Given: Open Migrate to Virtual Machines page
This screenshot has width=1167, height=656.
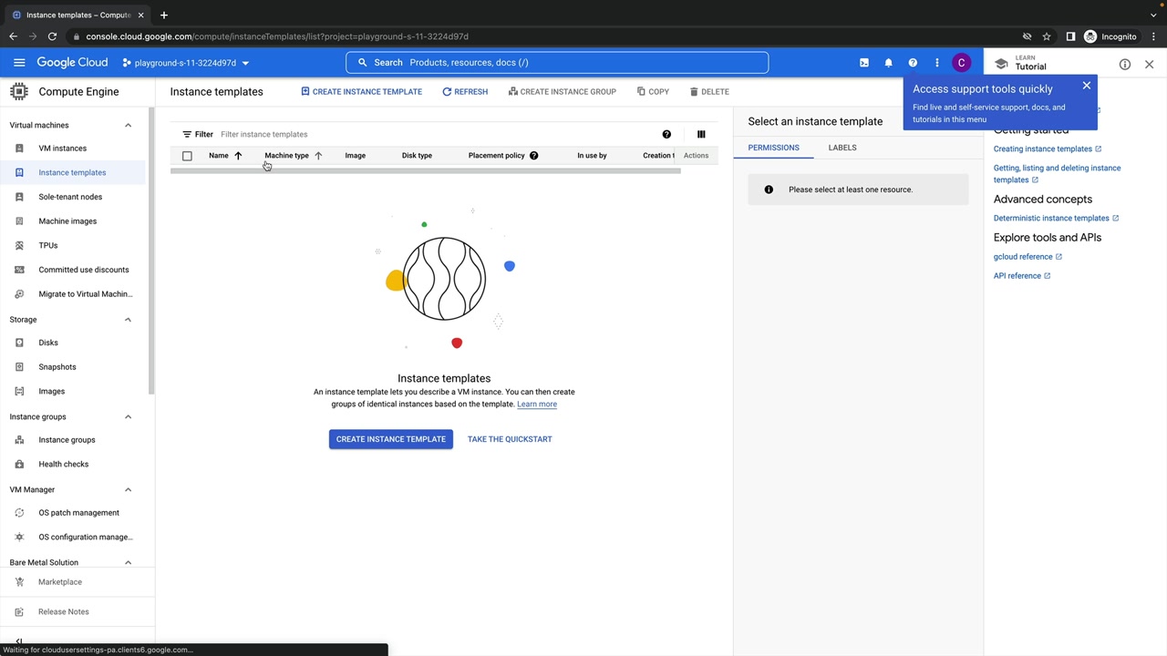Looking at the screenshot, I should pyautogui.click(x=86, y=294).
